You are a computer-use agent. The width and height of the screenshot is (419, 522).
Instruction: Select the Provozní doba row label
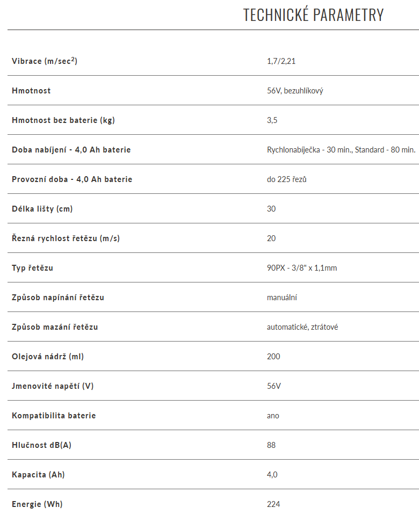pos(72,179)
